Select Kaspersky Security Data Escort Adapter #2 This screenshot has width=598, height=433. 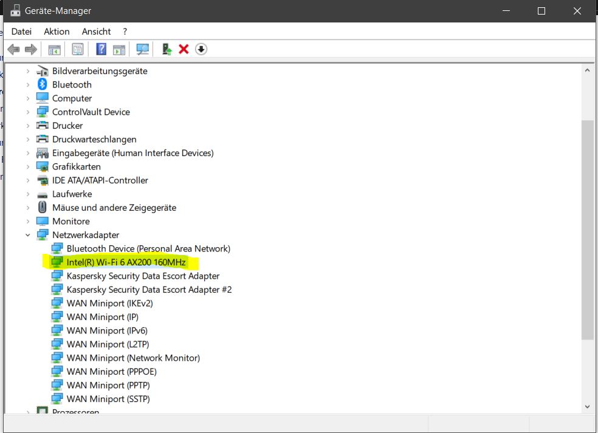[149, 290]
